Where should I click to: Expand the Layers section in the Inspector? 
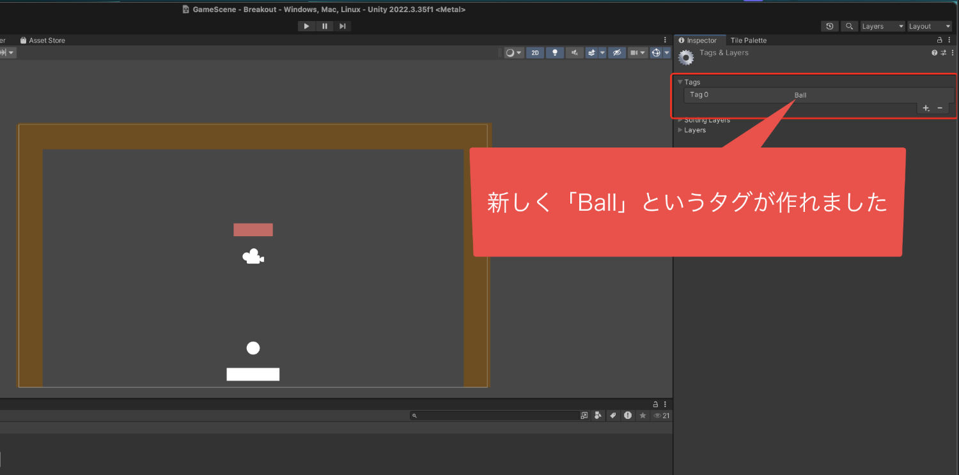(680, 130)
